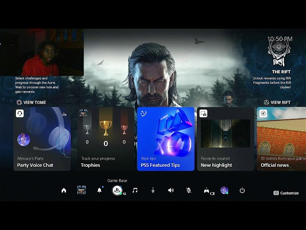306x230 pixels.
Task: Open the Downloads/Uploads arrow icon
Action: (153, 190)
